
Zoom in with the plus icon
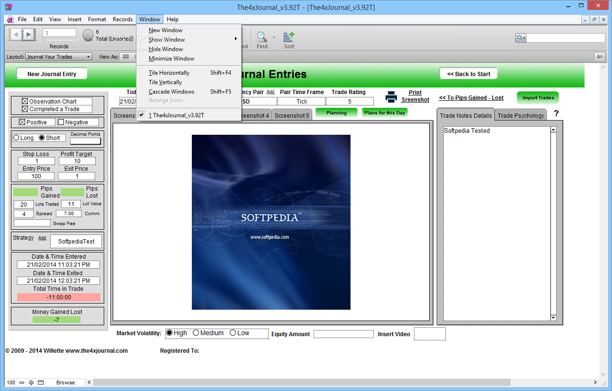tap(31, 382)
